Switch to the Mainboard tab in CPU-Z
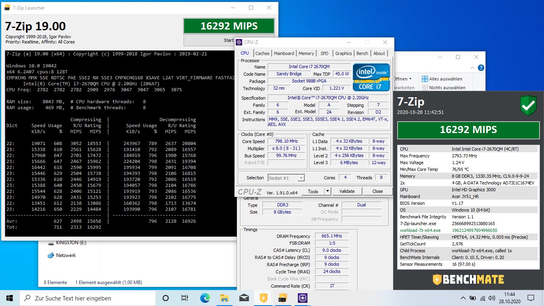The width and height of the screenshot is (544, 306). click(284, 53)
